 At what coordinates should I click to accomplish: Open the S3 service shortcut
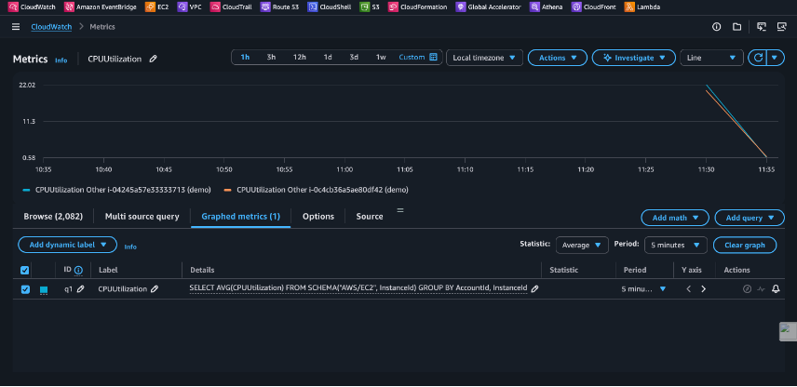pyautogui.click(x=370, y=7)
